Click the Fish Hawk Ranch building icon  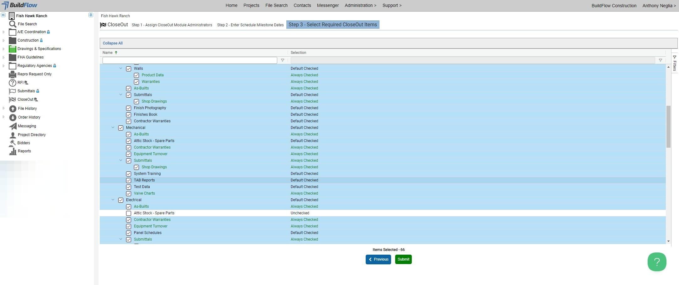(12, 16)
